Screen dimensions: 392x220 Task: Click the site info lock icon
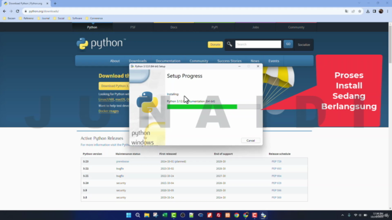[x=26, y=11]
